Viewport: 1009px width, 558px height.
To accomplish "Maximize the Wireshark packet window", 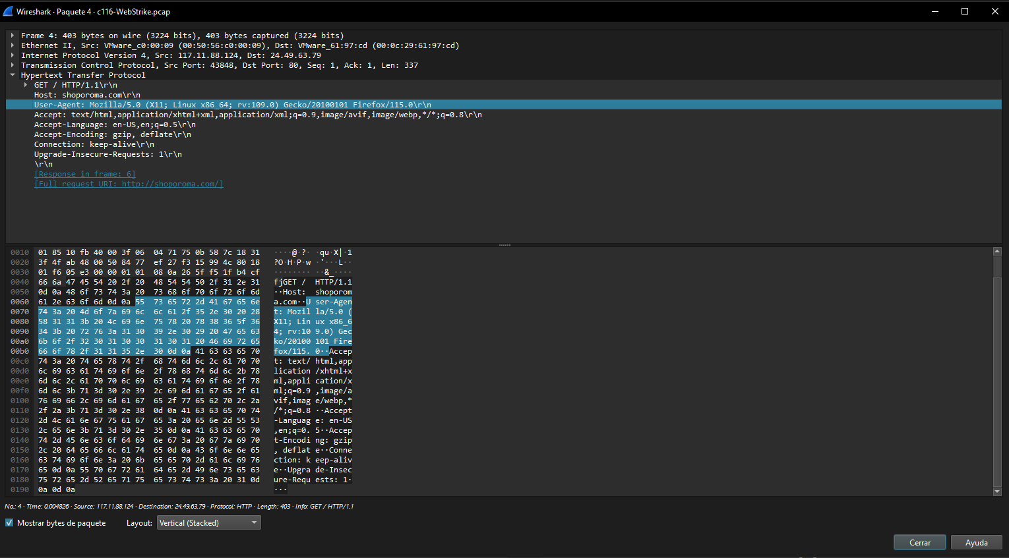I will [964, 11].
